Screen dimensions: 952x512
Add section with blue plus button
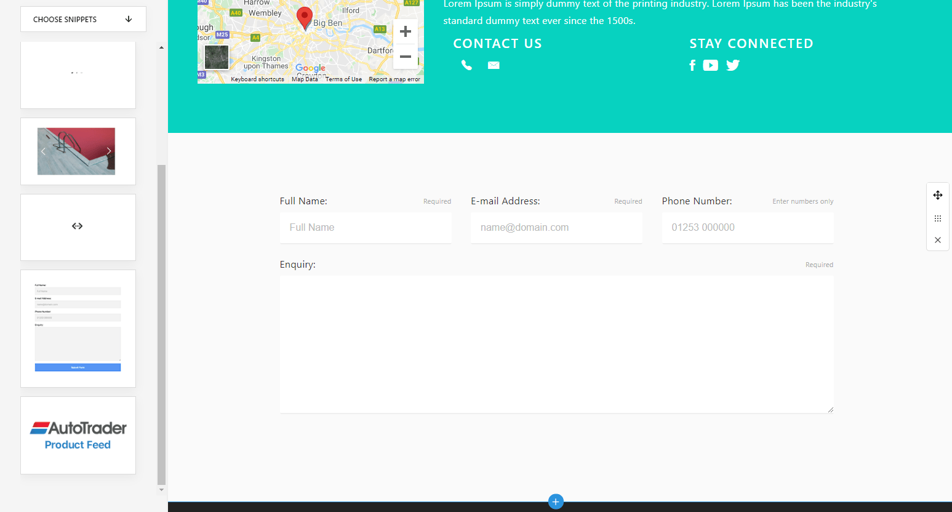pyautogui.click(x=556, y=502)
